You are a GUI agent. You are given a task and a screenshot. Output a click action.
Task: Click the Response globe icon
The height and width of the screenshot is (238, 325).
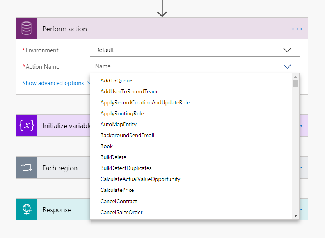click(x=27, y=209)
